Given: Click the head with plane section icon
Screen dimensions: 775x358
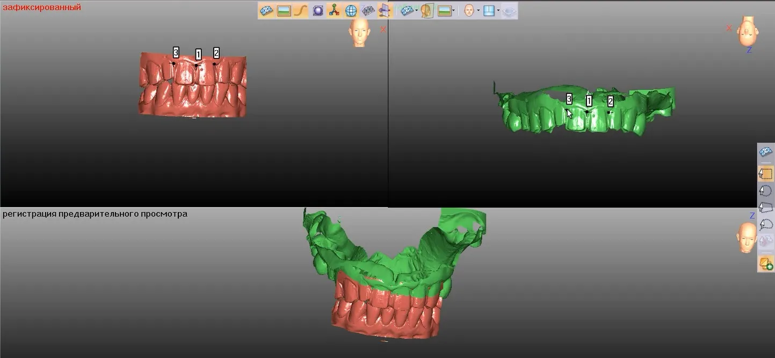Looking at the screenshot, I should tap(428, 11).
